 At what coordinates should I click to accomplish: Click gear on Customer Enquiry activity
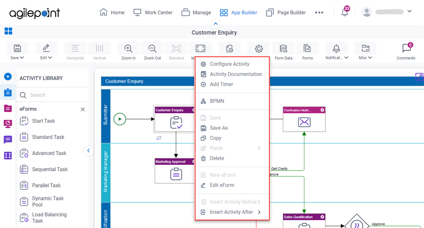[194, 110]
